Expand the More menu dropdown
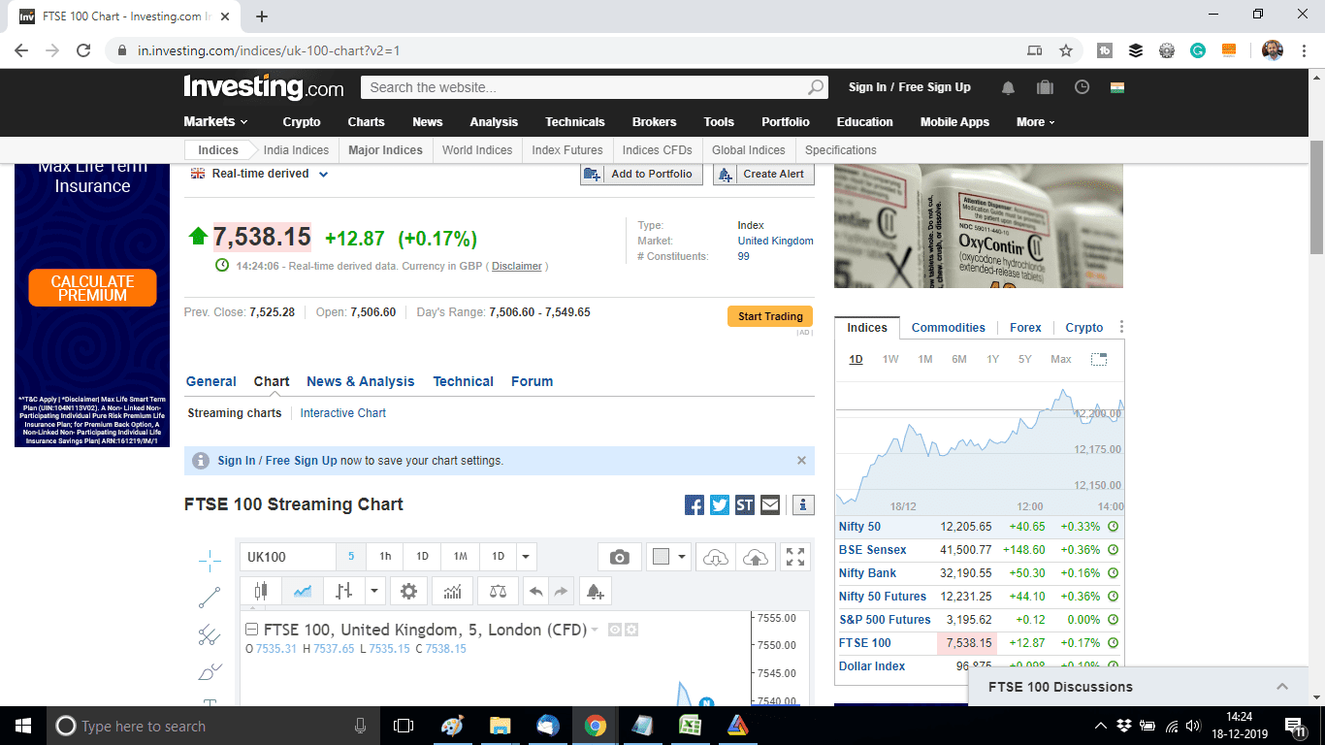 (1036, 122)
